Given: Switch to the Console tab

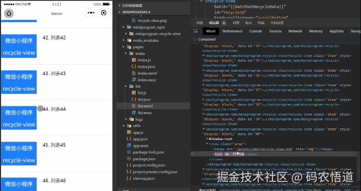Looking at the screenshot, I should click(x=256, y=31).
